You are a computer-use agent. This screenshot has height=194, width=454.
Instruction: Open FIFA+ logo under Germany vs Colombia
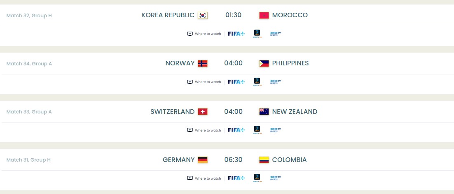tap(236, 178)
